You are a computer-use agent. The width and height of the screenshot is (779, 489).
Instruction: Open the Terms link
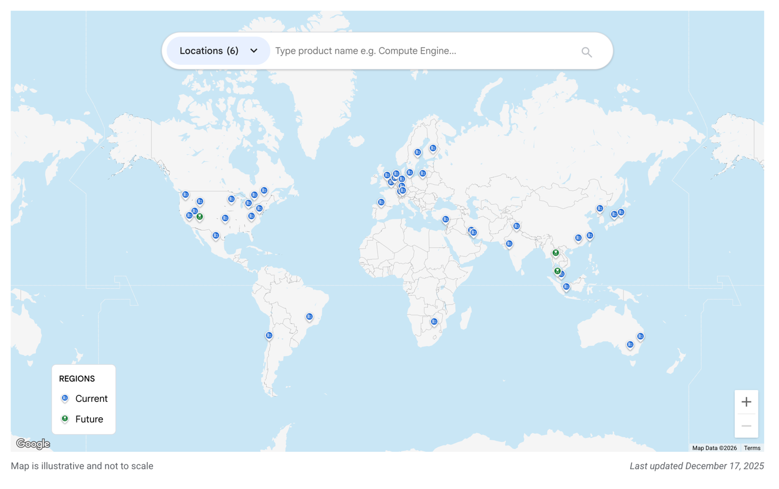(752, 448)
